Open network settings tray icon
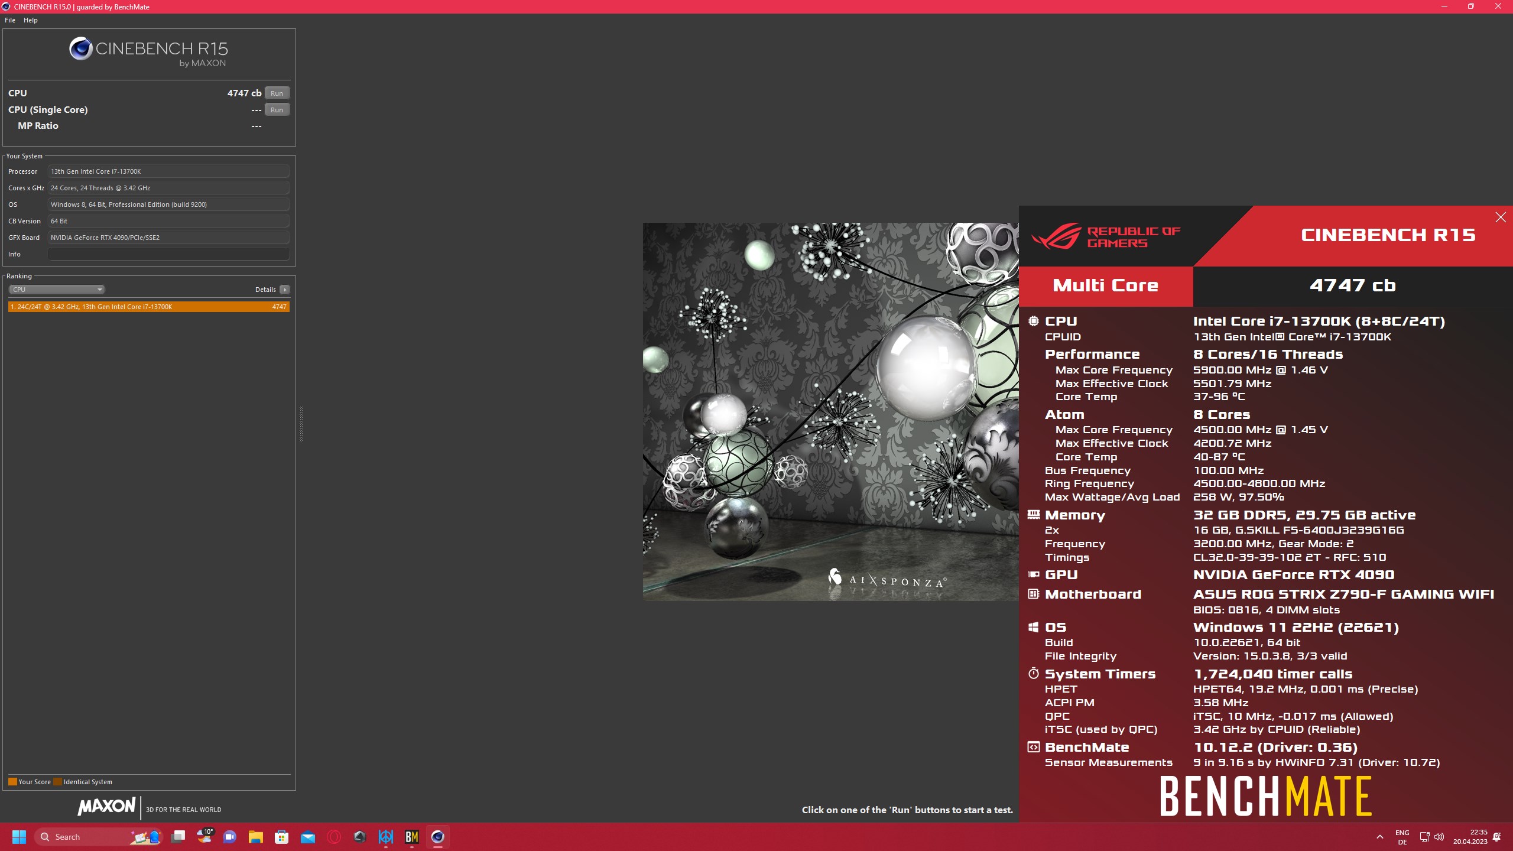This screenshot has width=1513, height=851. click(x=1424, y=837)
